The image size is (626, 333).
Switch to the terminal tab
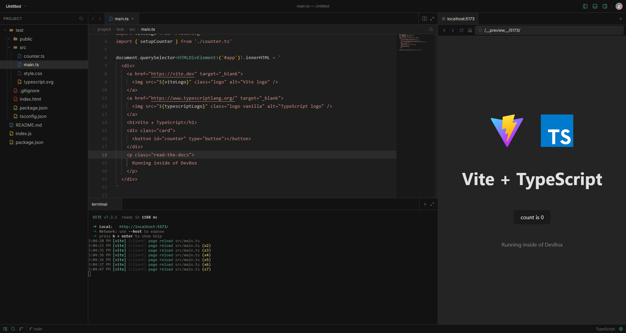99,204
